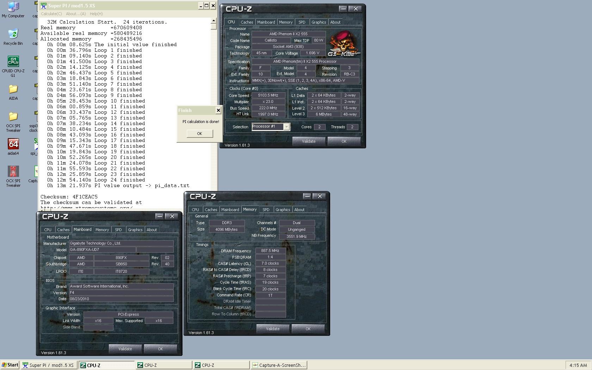Minimize the CPU tab CPU-Z window
The image size is (592, 370).
click(x=343, y=8)
